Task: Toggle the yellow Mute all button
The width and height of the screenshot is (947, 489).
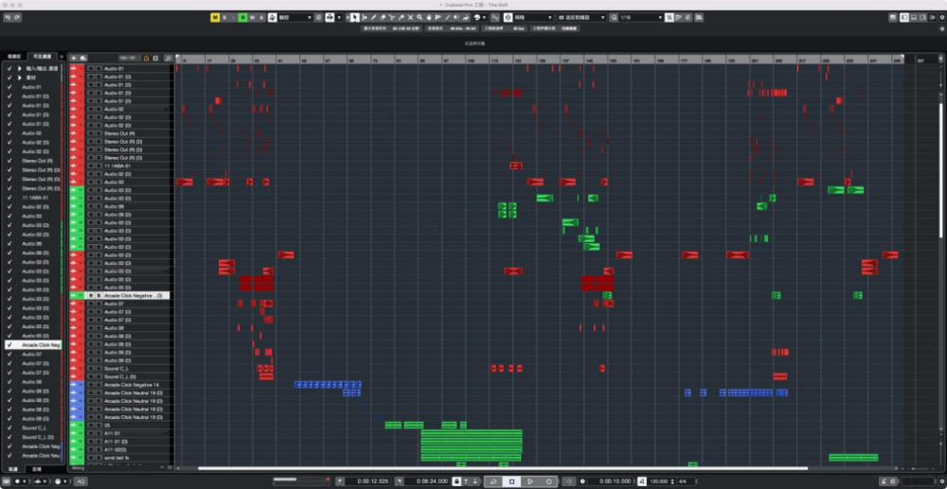Action: (x=215, y=17)
